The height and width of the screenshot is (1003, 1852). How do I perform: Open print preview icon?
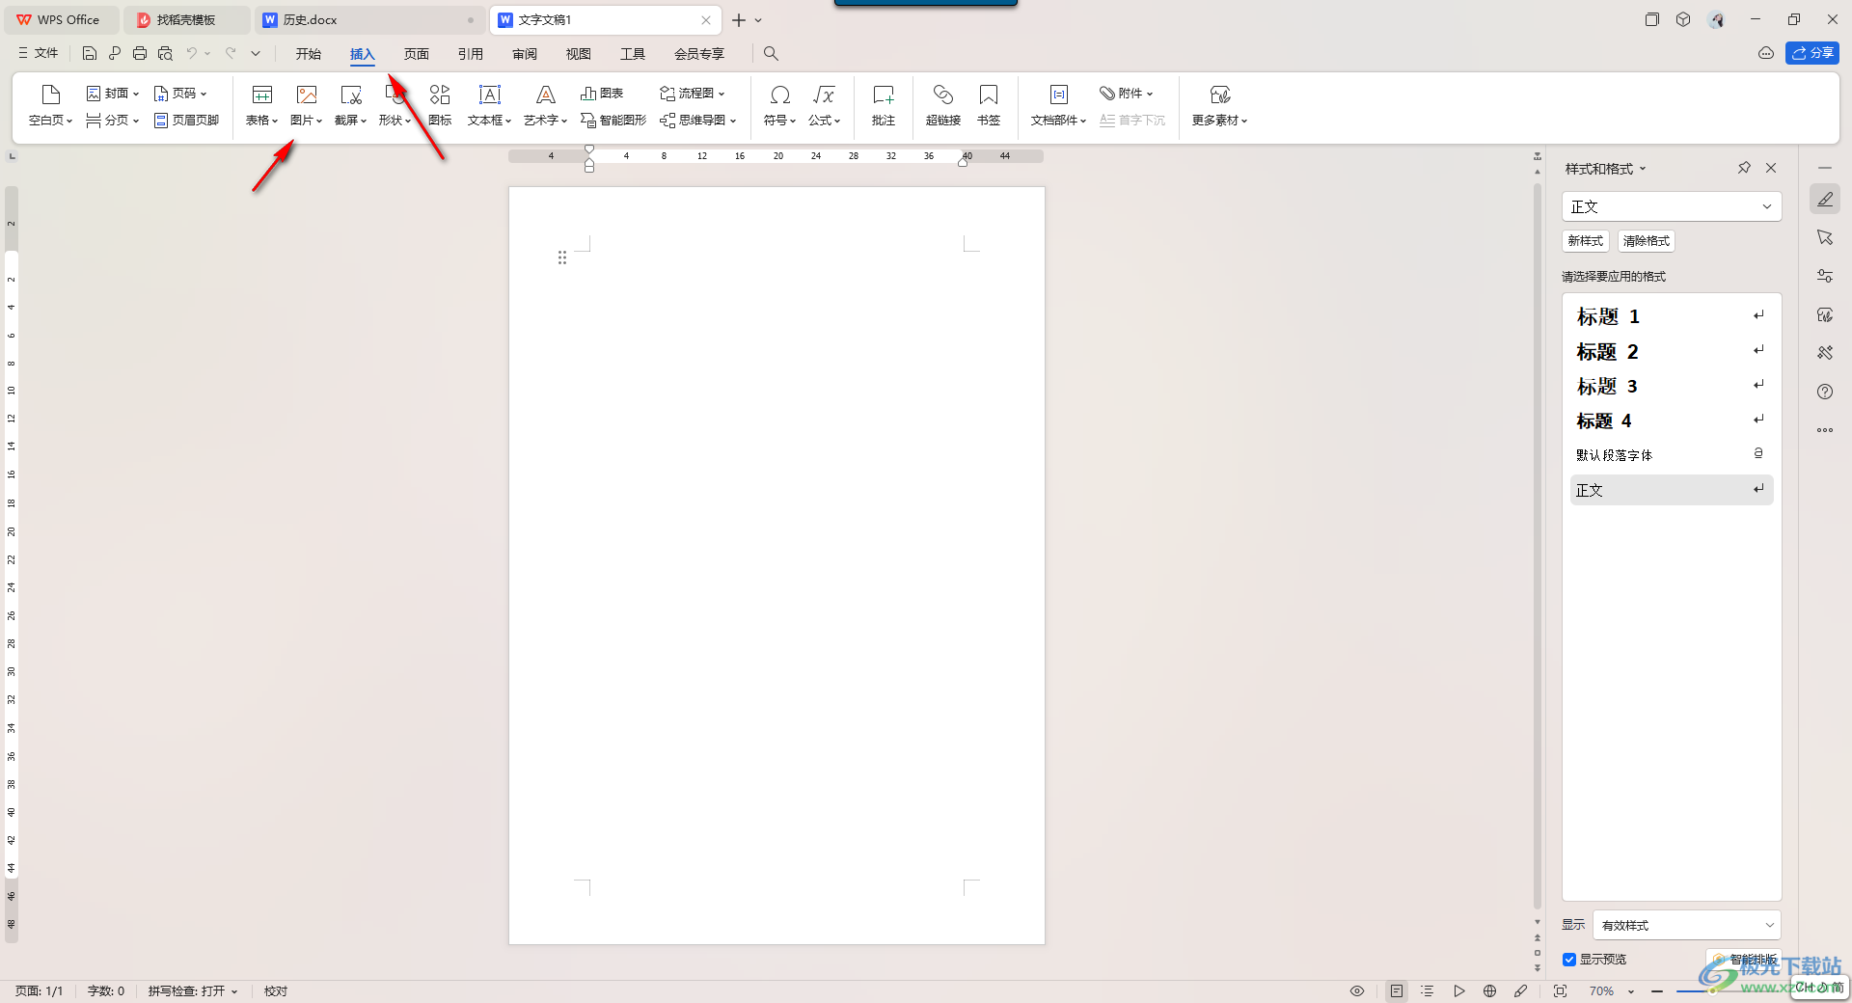[165, 53]
